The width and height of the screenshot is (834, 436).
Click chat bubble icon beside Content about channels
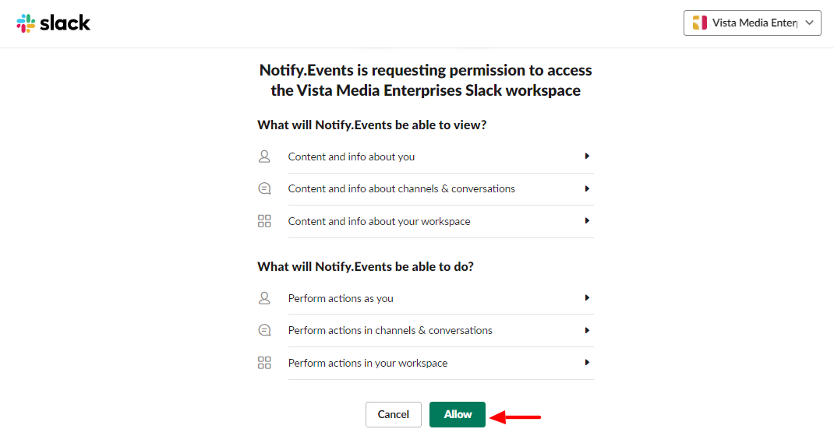coord(264,188)
